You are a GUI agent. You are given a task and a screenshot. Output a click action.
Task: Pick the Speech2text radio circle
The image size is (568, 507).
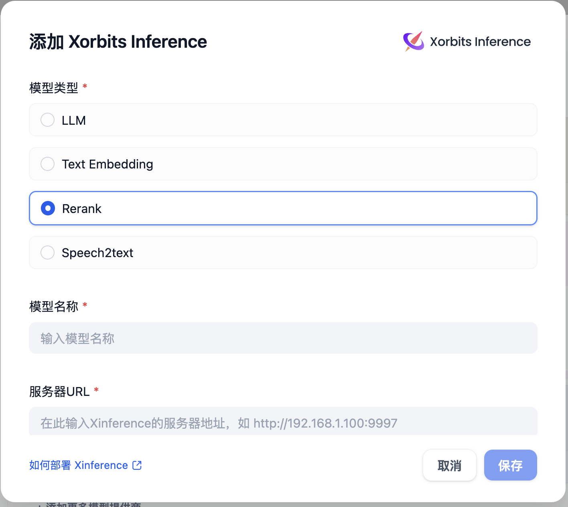(48, 253)
